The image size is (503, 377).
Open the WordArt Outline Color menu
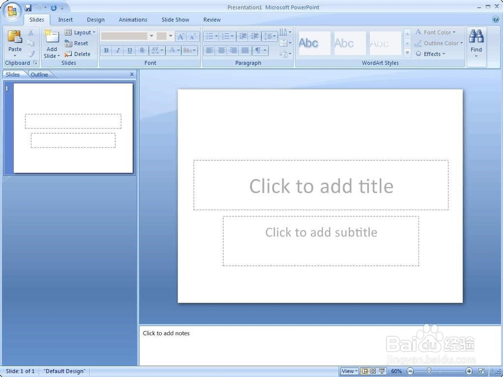pos(439,43)
